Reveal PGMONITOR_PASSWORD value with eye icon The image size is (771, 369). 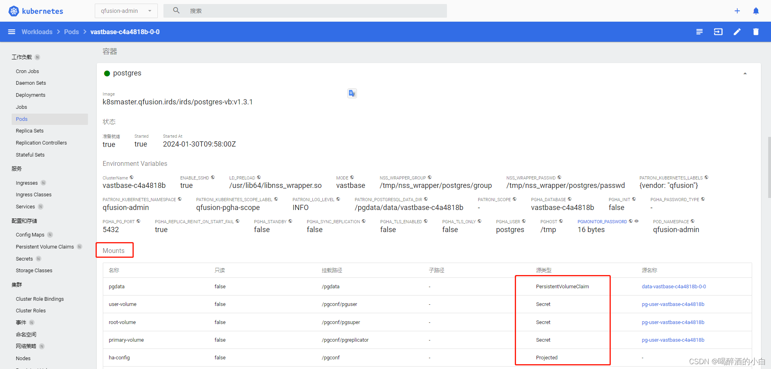click(636, 221)
